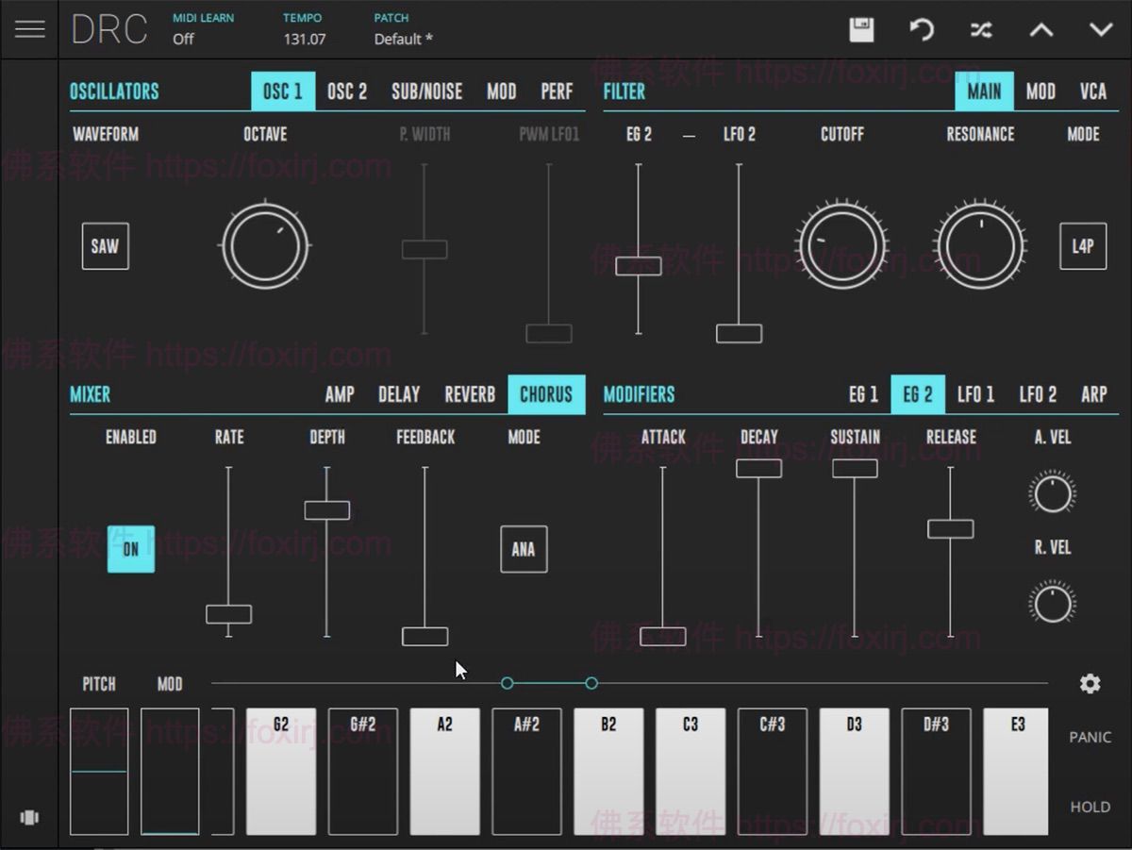Open the hamburger menu
This screenshot has height=850, width=1132.
coord(29,29)
